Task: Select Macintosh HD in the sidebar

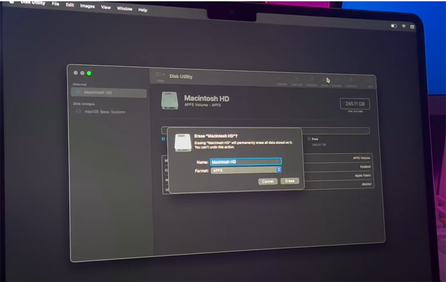Action: coord(109,93)
